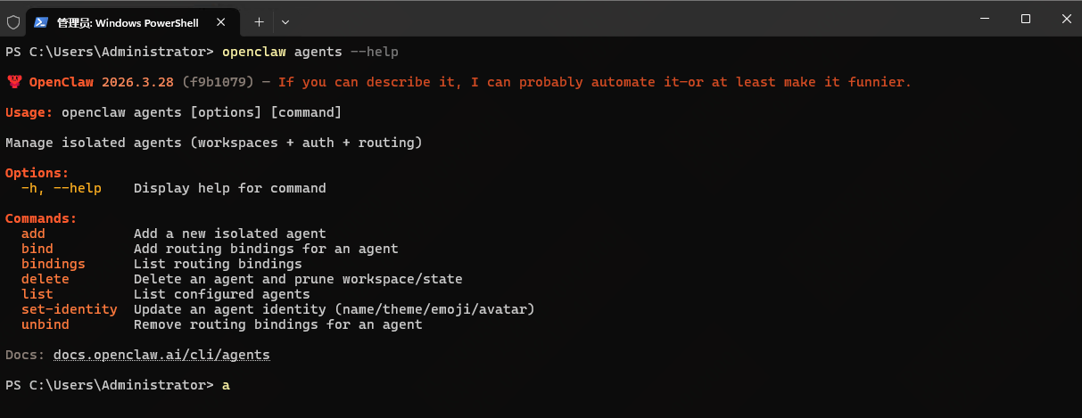Click 'List routing bindings' description
Screen dimensions: 1082x418
pyautogui.click(x=218, y=264)
